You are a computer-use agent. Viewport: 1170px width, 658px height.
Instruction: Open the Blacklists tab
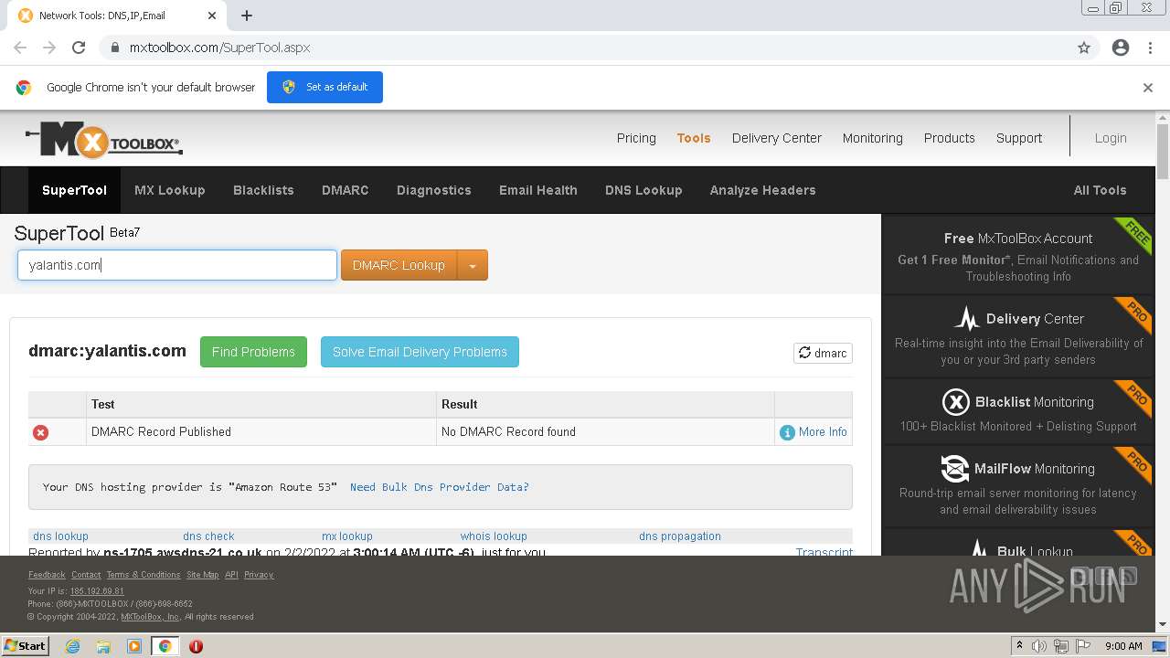click(263, 190)
